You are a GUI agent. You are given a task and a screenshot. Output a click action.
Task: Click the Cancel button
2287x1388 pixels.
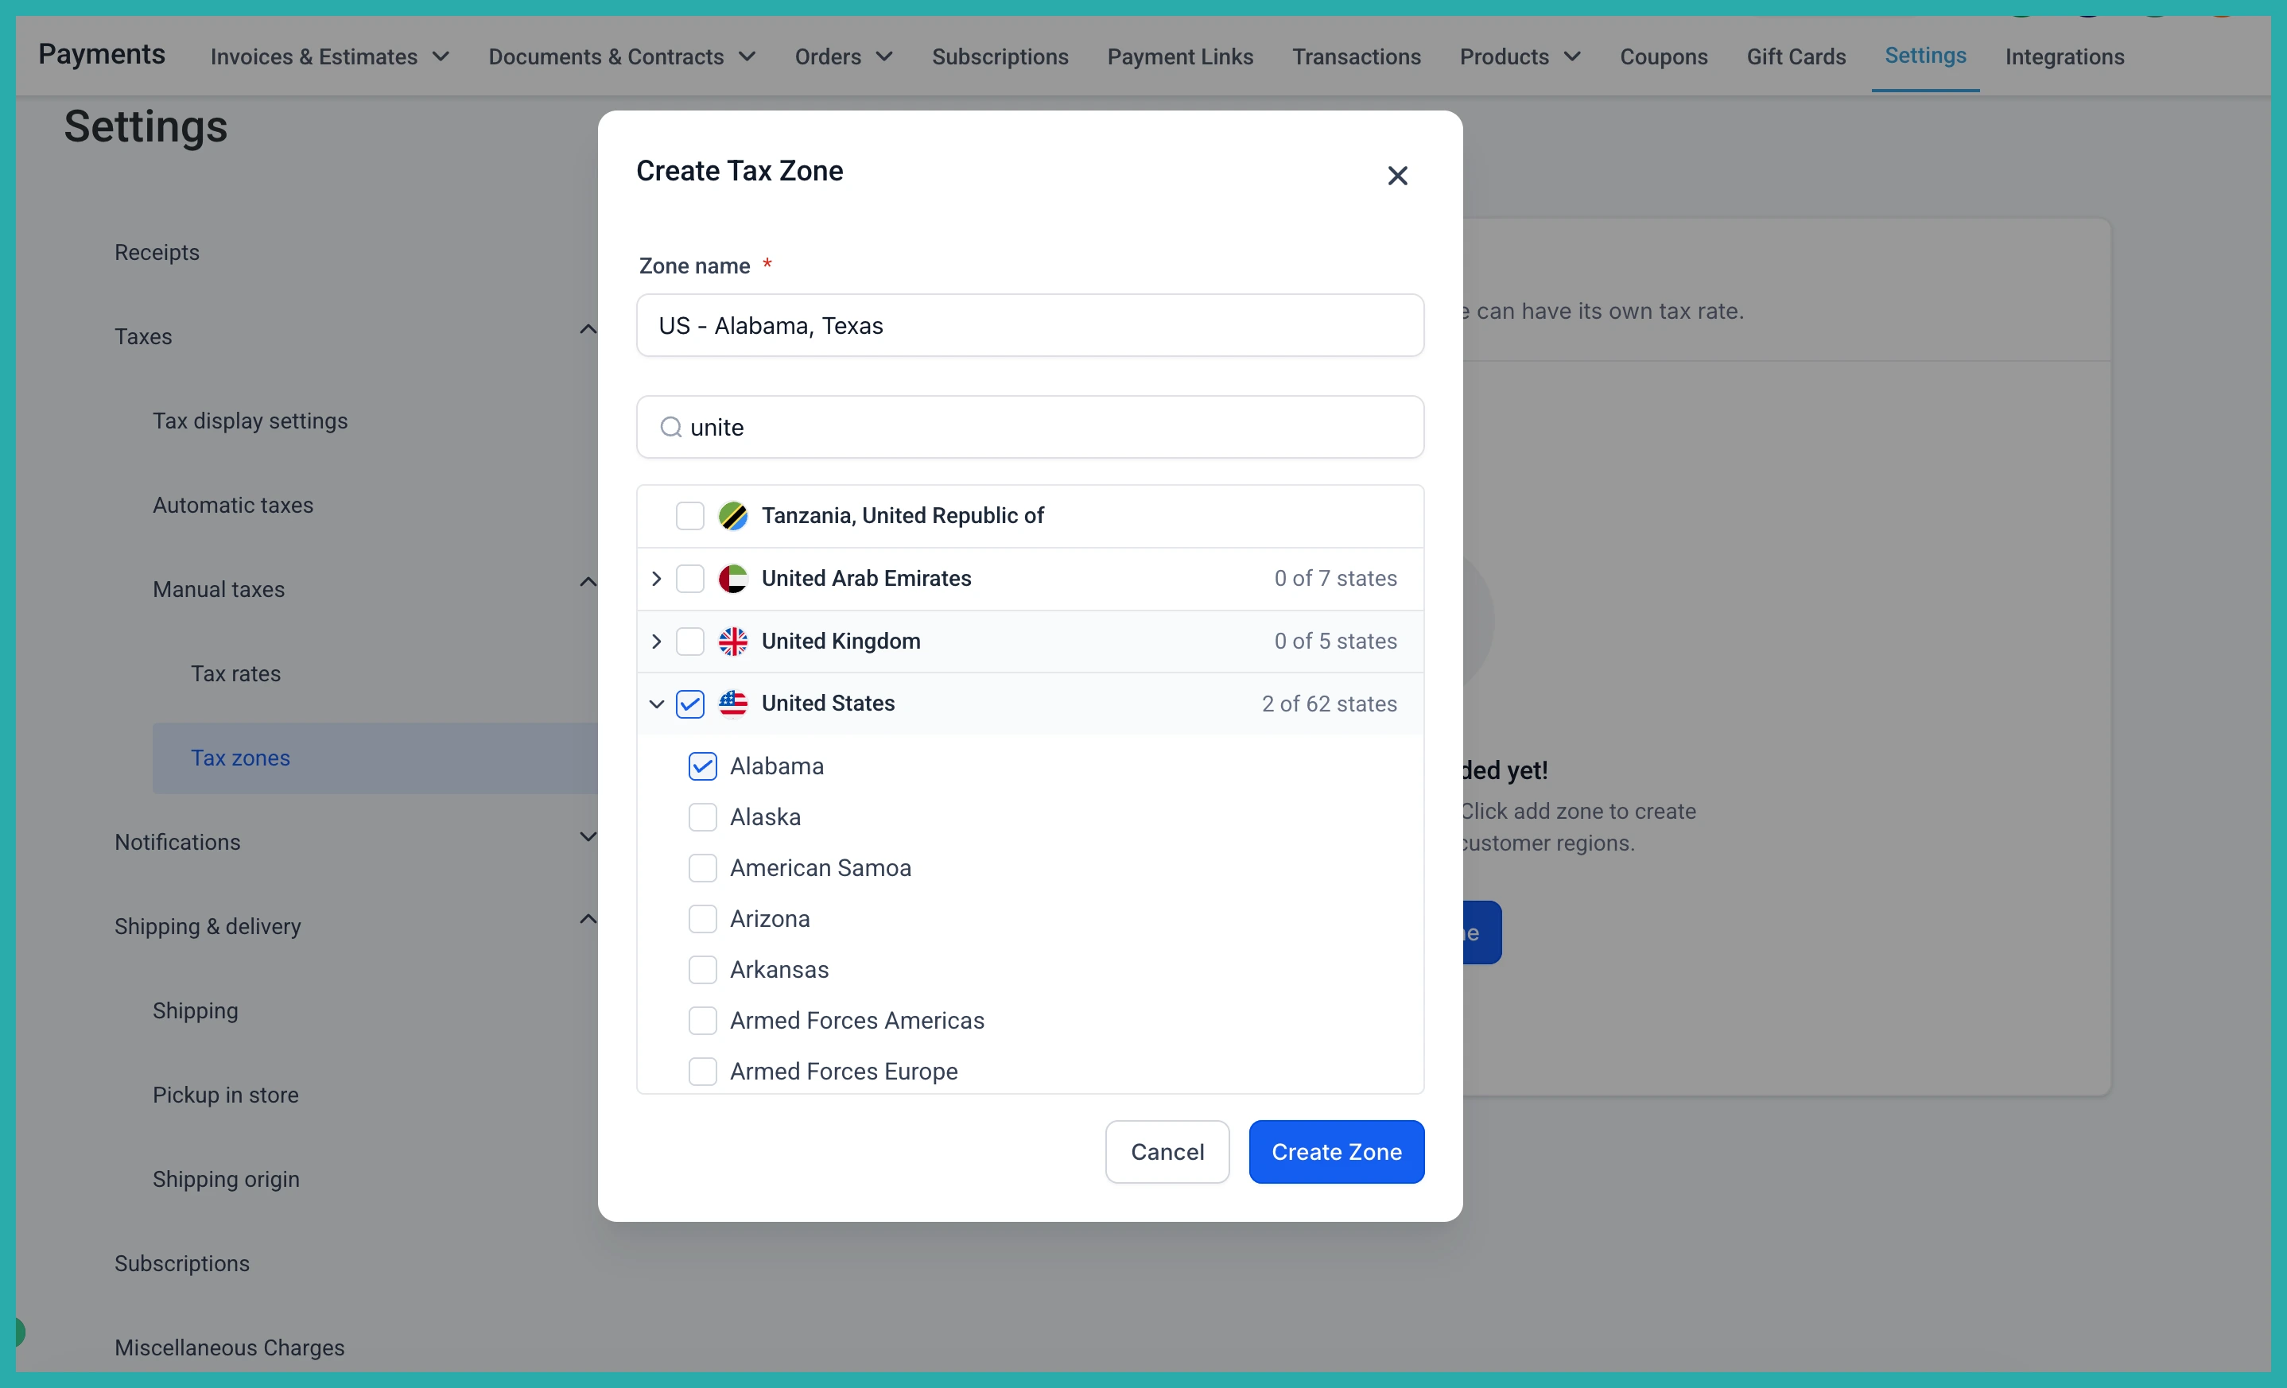pos(1167,1151)
